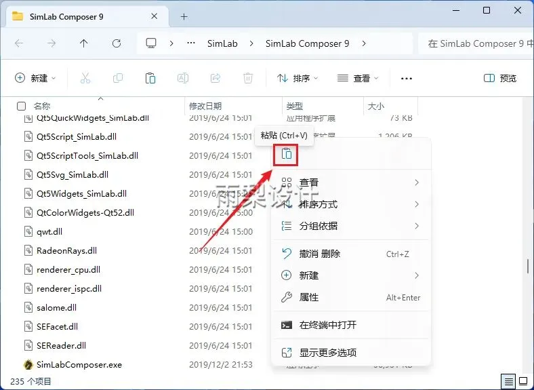Choose 属性 in the context menu
The width and height of the screenshot is (534, 390).
(351, 297)
